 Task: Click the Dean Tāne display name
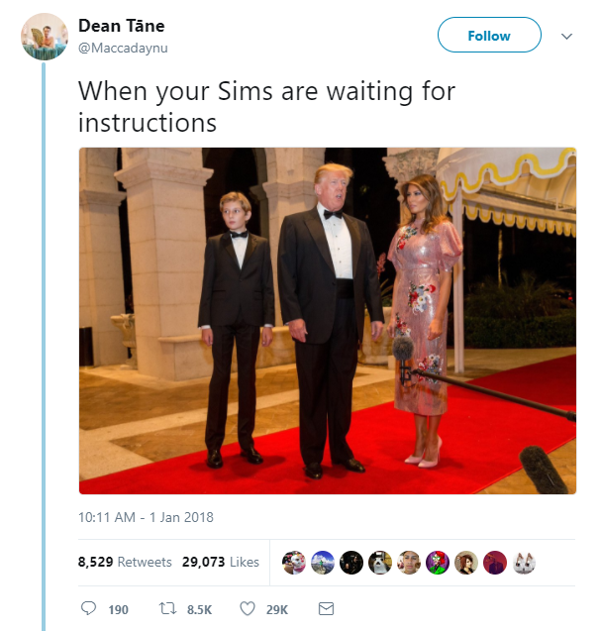pyautogui.click(x=122, y=26)
